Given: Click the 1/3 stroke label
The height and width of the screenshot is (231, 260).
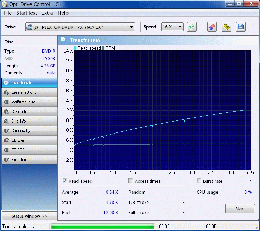Looking at the screenshot, I should click(138, 203).
